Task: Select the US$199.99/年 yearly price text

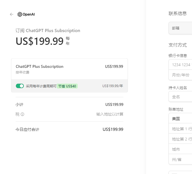Action: [113, 86]
